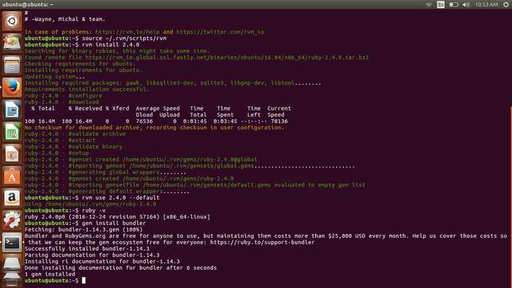Select the Terminal icon in launcher
Viewport: 512px width, 288px height.
click(12, 243)
